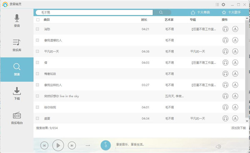Preview 梅香如故 via headphone icon
Screen dimensions: 250x153
(225, 74)
